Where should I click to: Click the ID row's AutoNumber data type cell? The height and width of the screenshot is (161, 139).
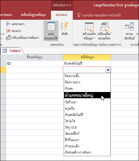[87, 64]
